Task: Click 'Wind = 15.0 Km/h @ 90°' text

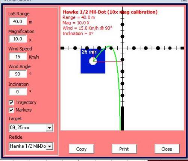Action: coord(87,28)
